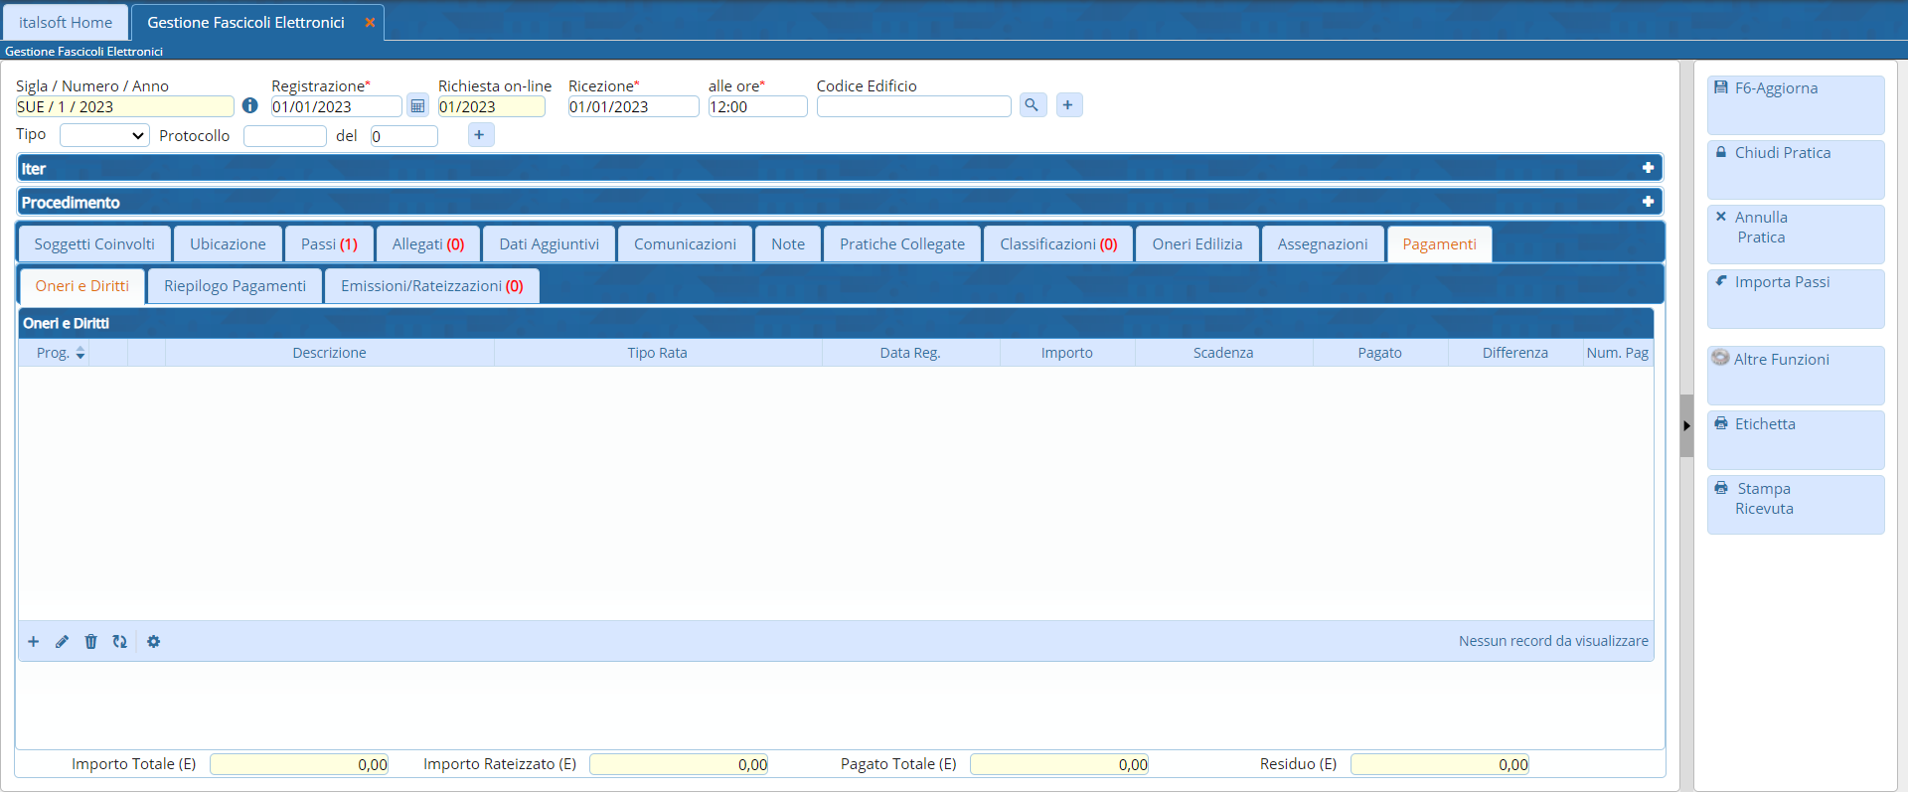Click the plus button next to Protocollo date

pyautogui.click(x=479, y=135)
